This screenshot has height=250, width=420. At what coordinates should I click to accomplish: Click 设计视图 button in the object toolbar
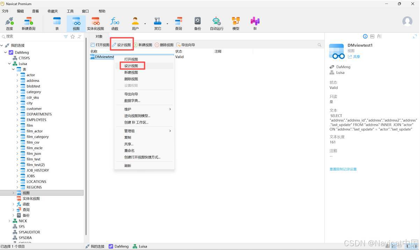(121, 45)
